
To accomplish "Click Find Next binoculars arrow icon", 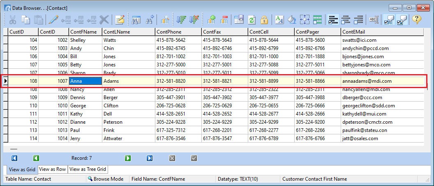I will click(x=150, y=20).
